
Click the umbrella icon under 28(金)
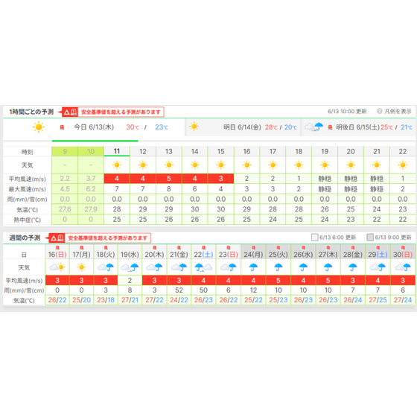353,267
